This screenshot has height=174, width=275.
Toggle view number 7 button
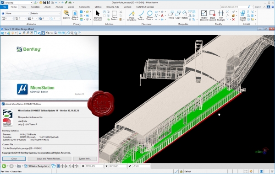[75, 166]
